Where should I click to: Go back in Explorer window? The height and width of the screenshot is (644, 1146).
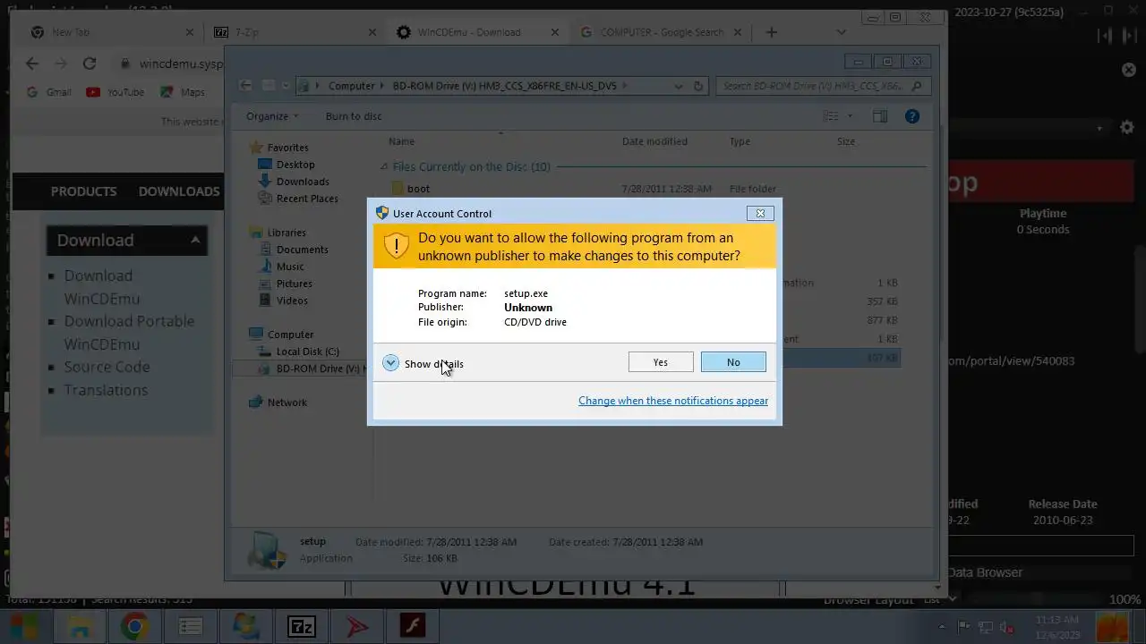245,86
